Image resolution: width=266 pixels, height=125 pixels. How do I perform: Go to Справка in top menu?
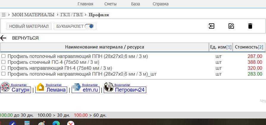(160, 4)
